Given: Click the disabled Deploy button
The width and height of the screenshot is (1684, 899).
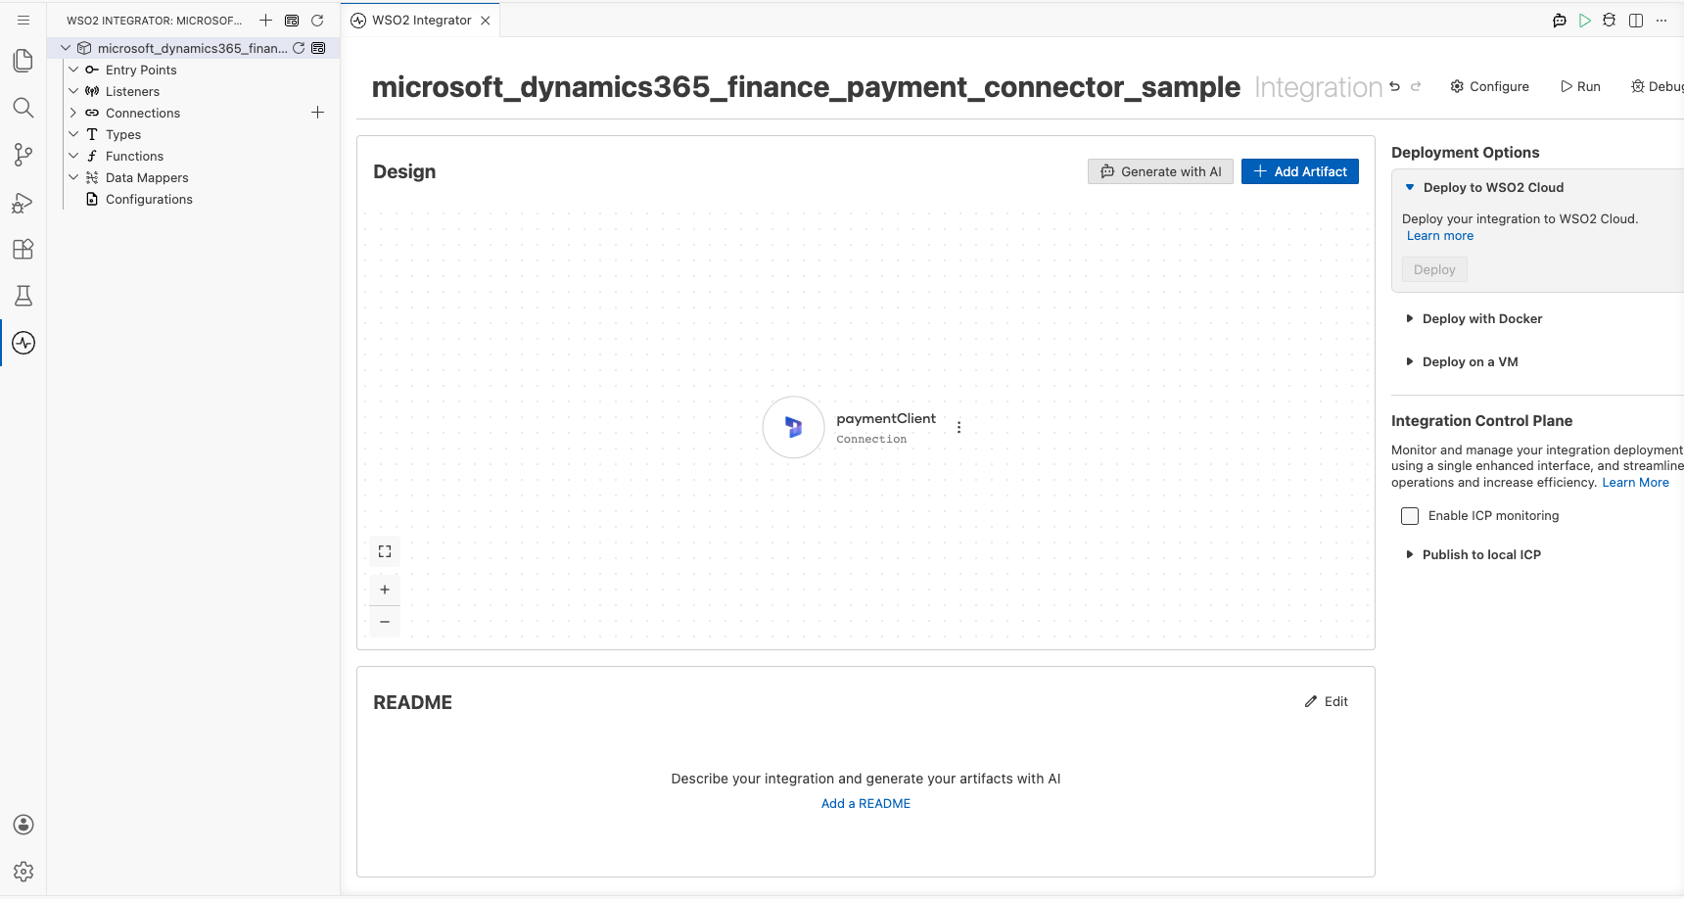Looking at the screenshot, I should [1434, 269].
